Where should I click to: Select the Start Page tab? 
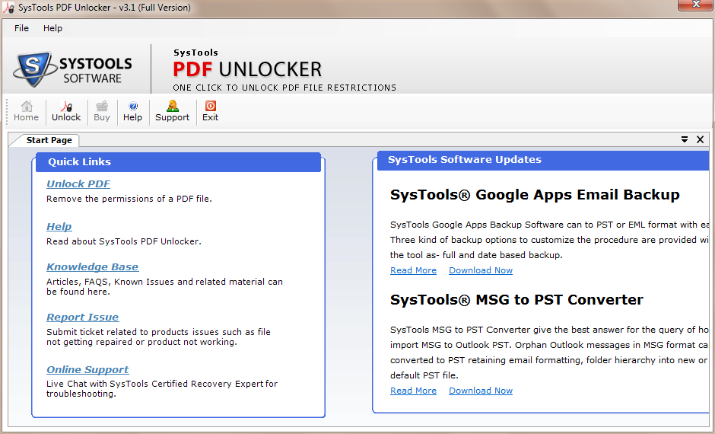coord(49,140)
